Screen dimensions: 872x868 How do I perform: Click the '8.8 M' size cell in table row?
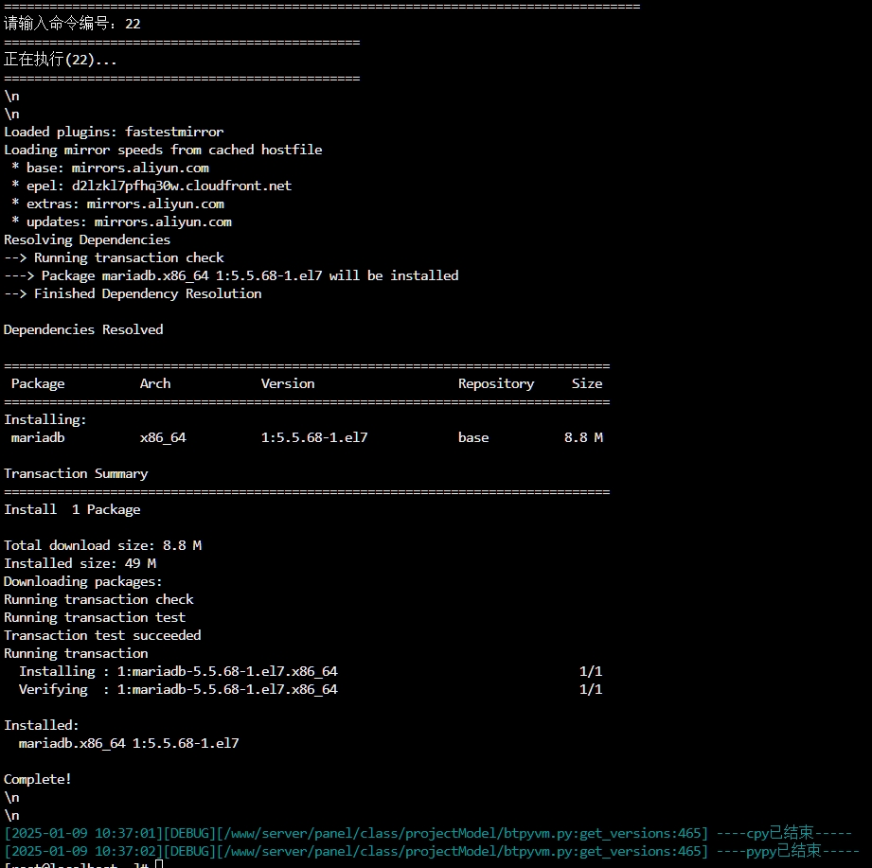click(583, 437)
